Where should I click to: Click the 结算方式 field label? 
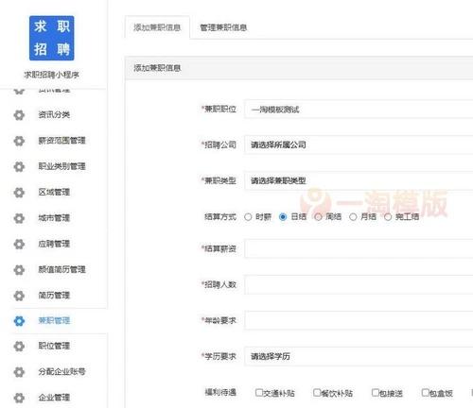pyautogui.click(x=220, y=216)
